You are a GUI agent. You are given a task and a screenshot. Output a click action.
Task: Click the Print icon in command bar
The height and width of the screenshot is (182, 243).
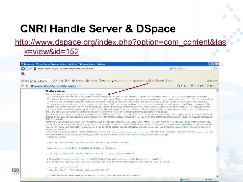(192, 86)
